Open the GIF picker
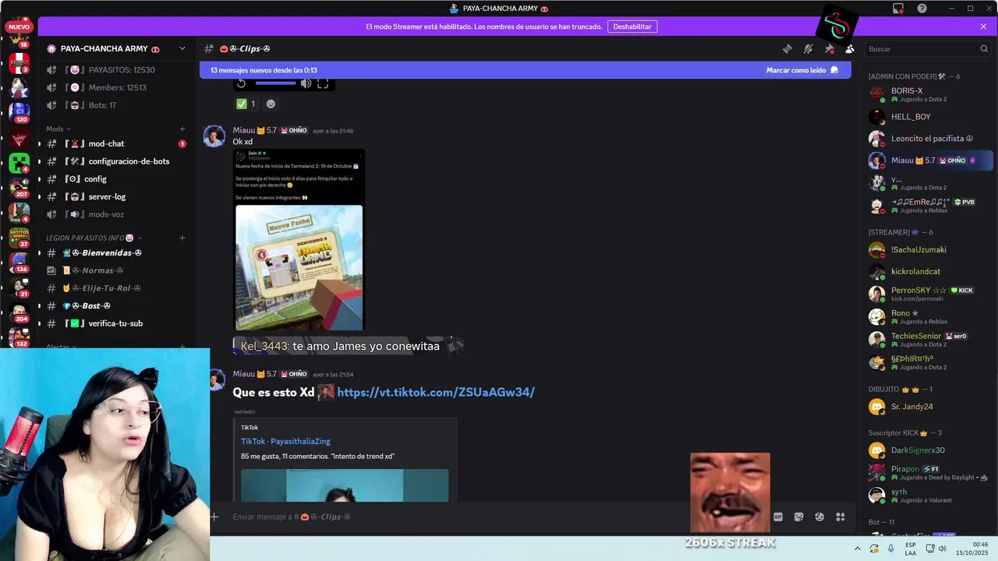Screen dimensions: 998x561 coord(777,517)
